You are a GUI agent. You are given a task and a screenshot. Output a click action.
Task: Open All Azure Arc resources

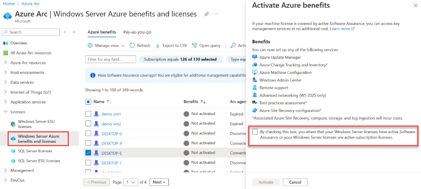pos(31,53)
